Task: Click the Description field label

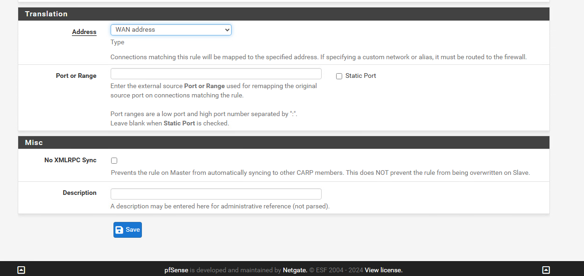Action: pos(80,193)
